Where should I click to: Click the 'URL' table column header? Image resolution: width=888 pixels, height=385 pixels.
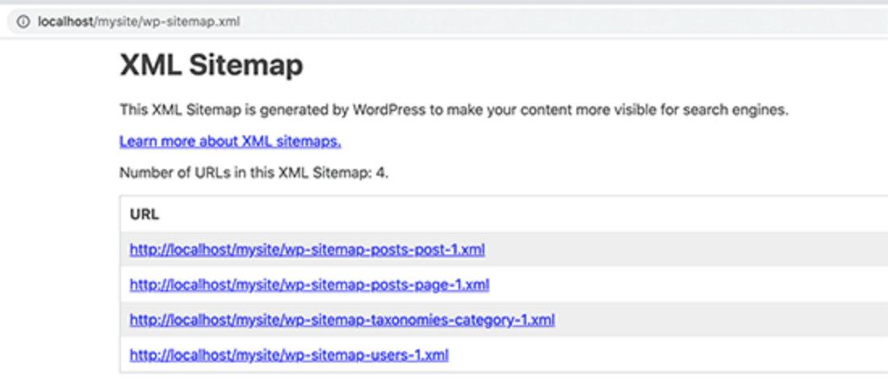tap(145, 215)
